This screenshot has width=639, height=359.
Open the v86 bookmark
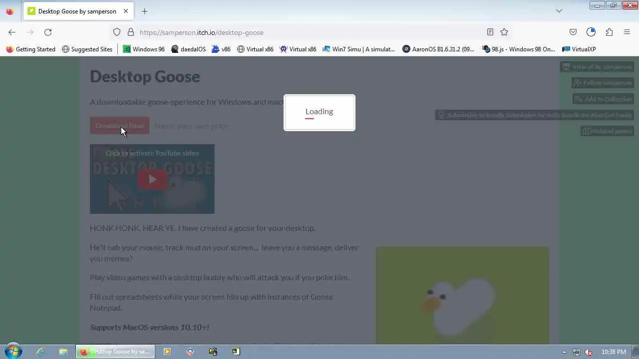(221, 49)
